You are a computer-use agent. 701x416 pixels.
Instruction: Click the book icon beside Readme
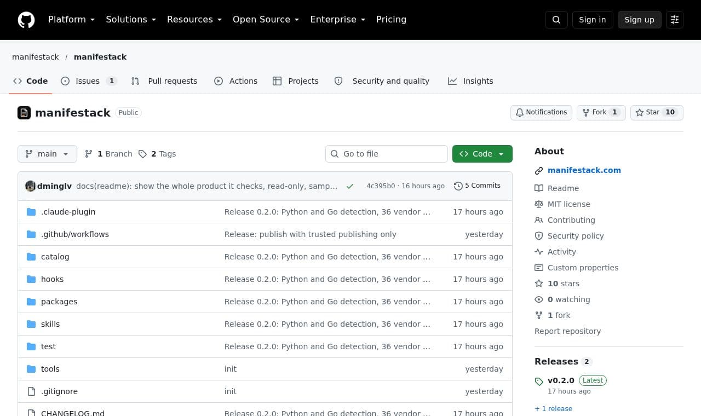click(x=539, y=188)
